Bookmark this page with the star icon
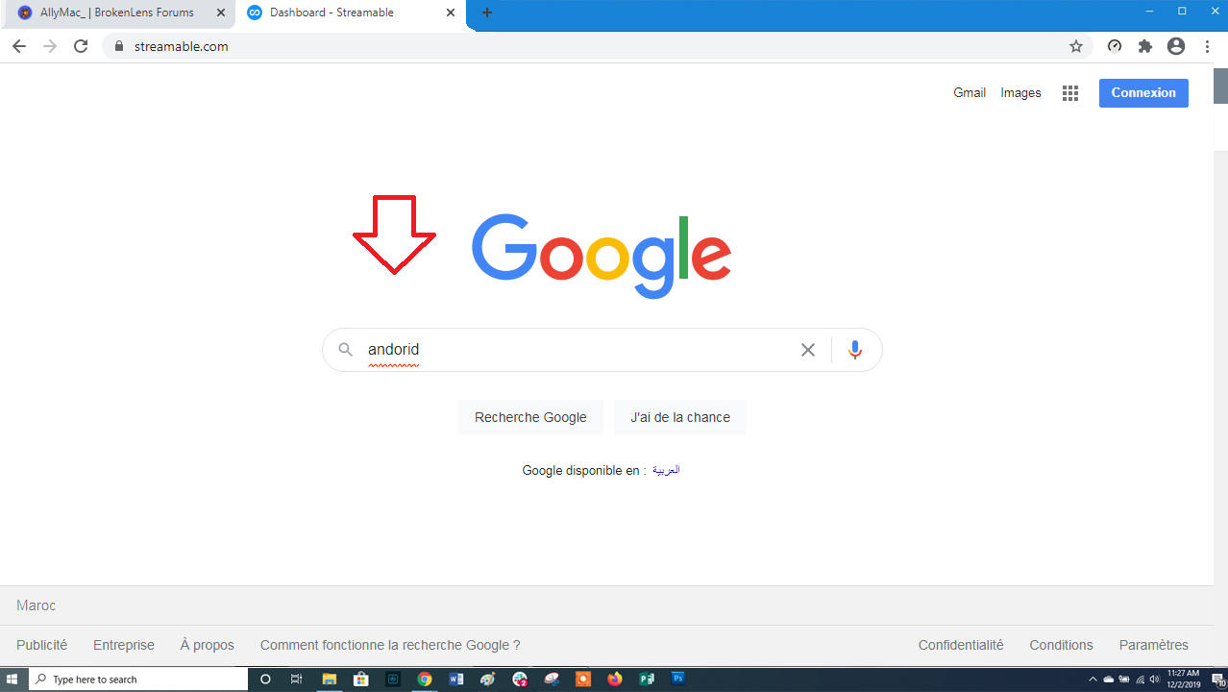The height and width of the screenshot is (692, 1228). tap(1076, 46)
